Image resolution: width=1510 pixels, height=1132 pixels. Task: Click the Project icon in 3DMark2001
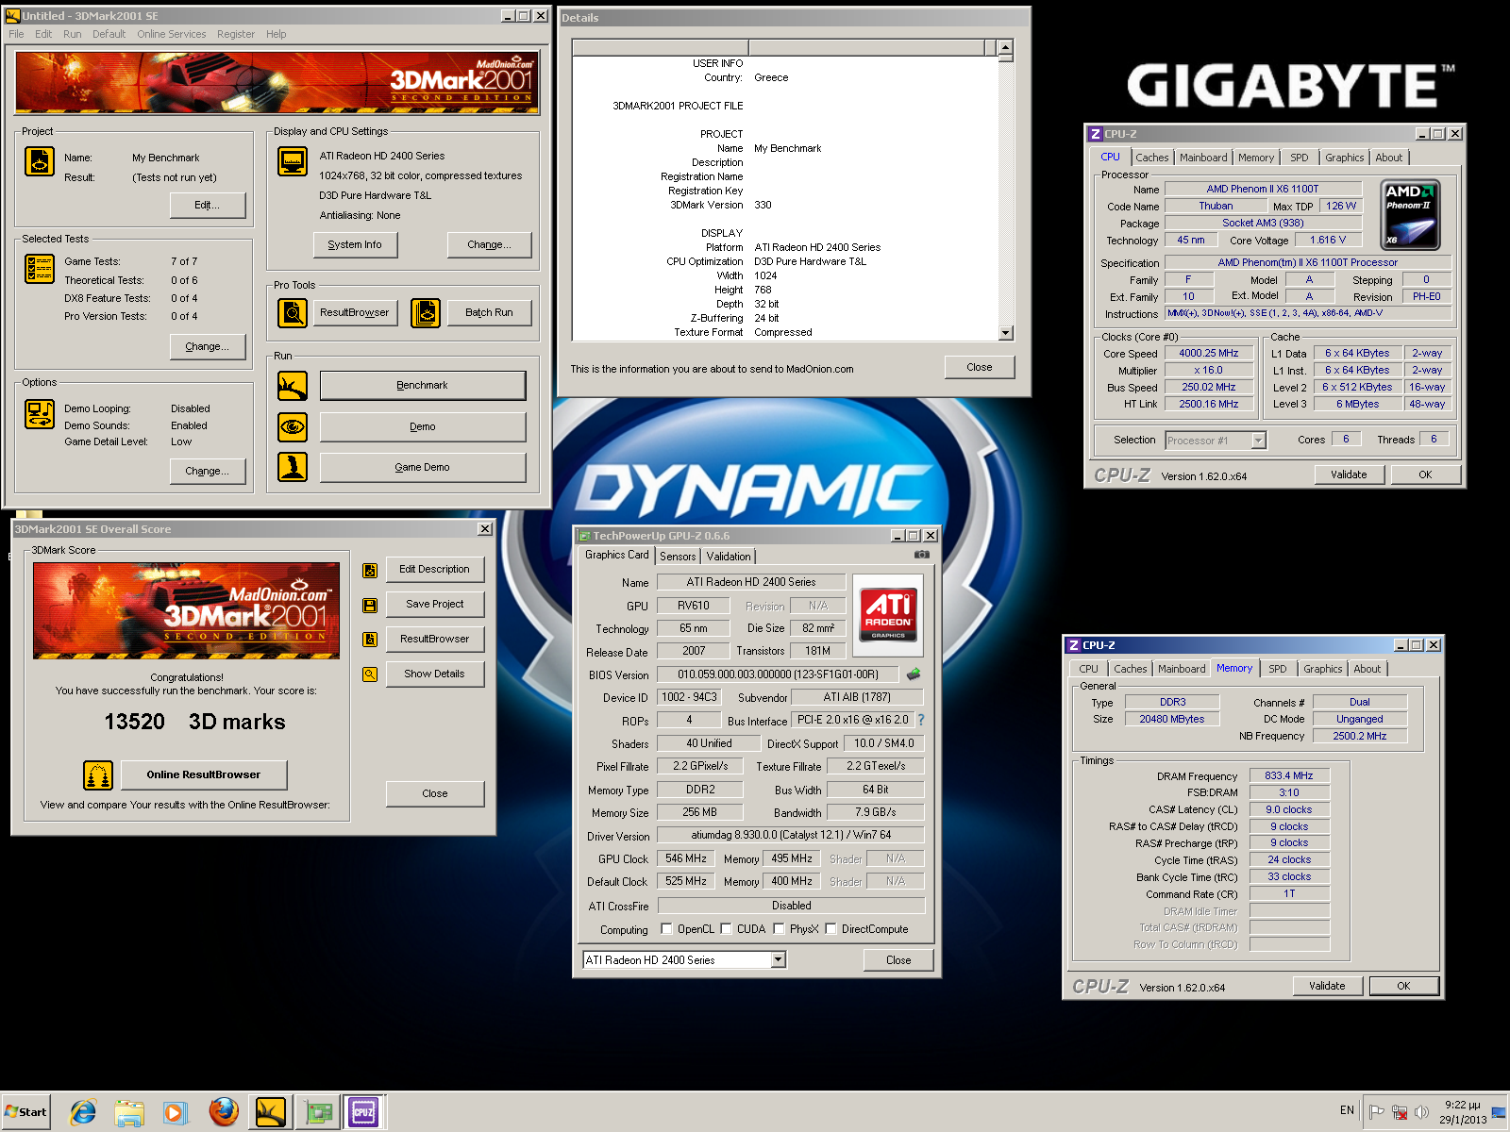[40, 161]
